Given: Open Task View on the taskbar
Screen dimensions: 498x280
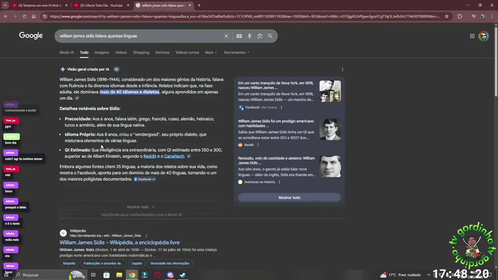Looking at the screenshot, I should [x=93, y=275].
